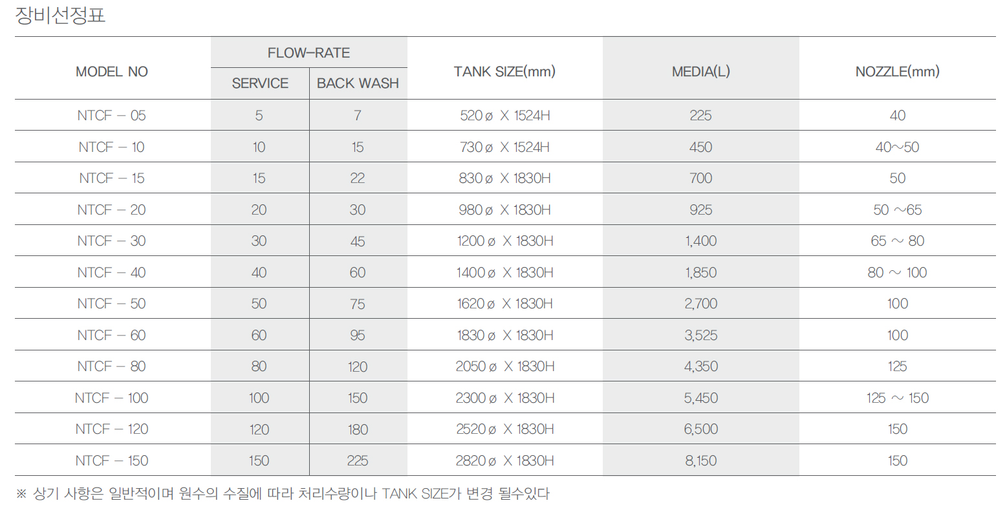Click the 장비선정표 title text

[x=60, y=15]
